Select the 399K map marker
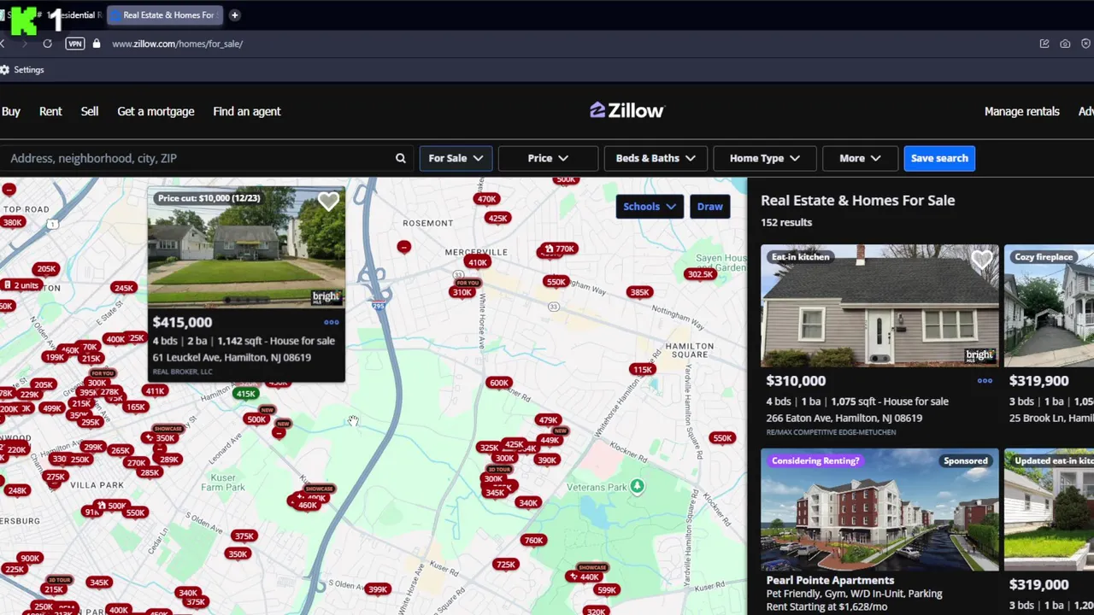1094x615 pixels. coord(377,589)
